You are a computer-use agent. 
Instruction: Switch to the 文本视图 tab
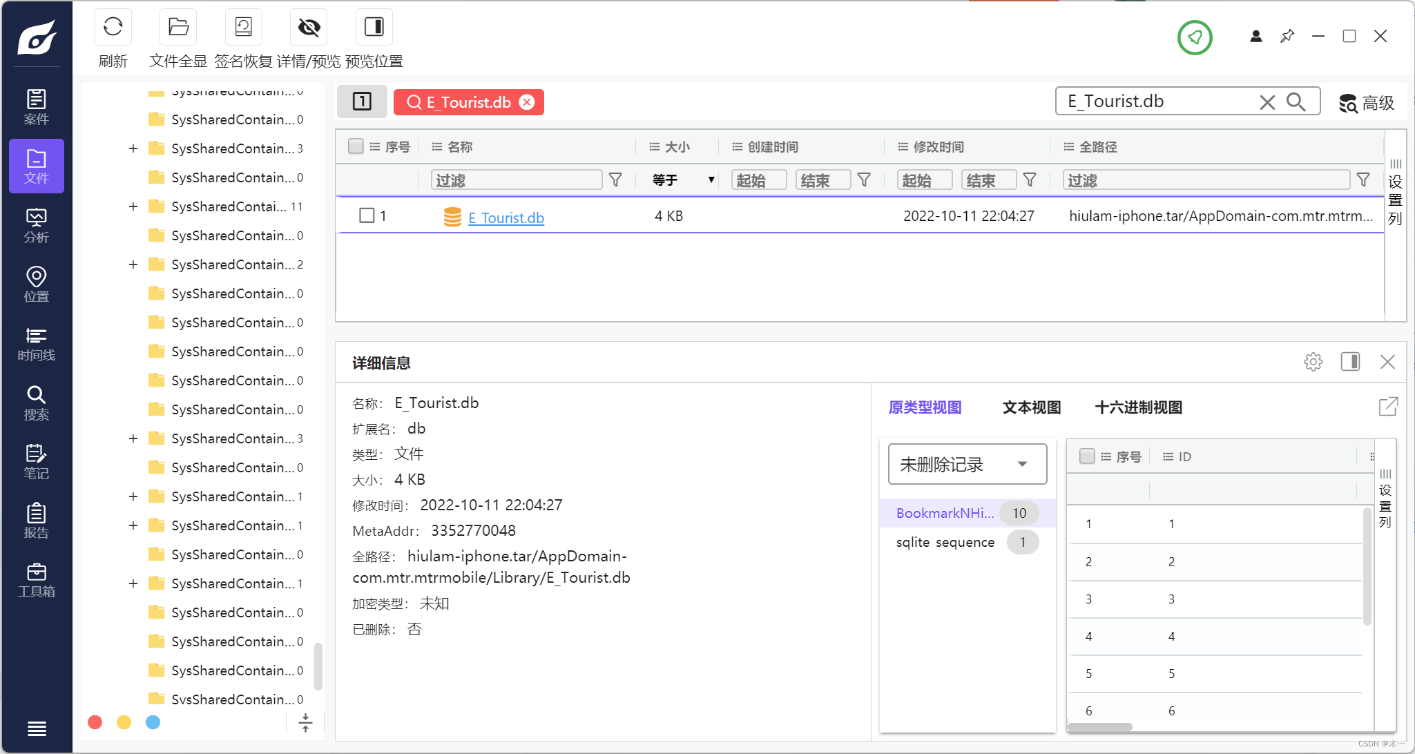(1031, 407)
